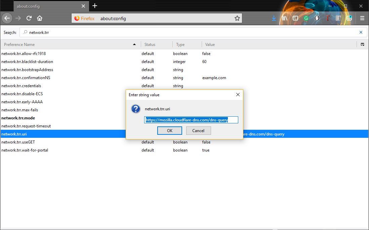Clear the network.trr search box
The width and height of the screenshot is (369, 230).
pos(361,33)
